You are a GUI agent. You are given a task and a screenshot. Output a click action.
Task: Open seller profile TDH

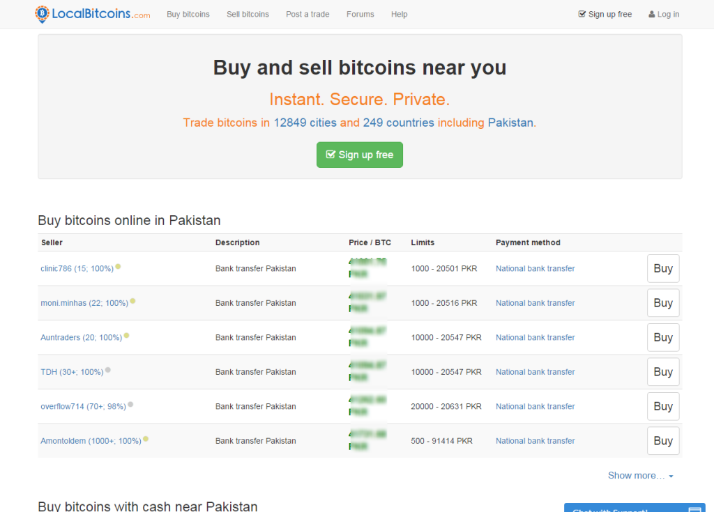pyautogui.click(x=72, y=372)
